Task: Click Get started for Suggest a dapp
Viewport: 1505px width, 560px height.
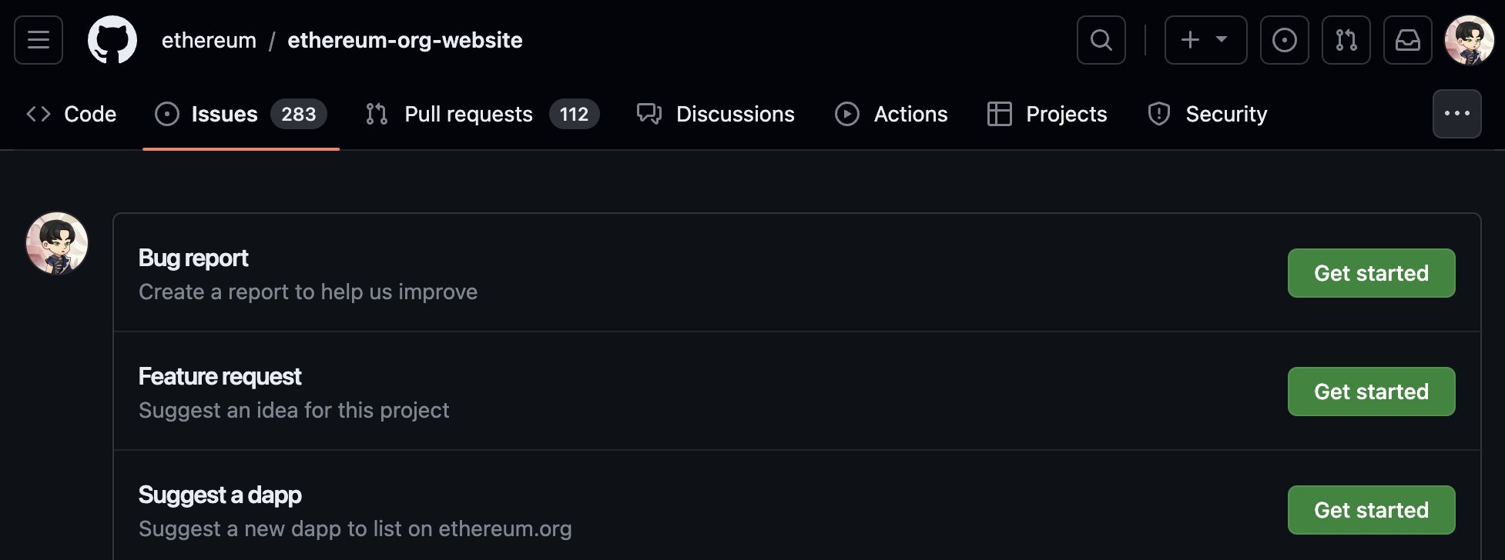Action: (1371, 510)
